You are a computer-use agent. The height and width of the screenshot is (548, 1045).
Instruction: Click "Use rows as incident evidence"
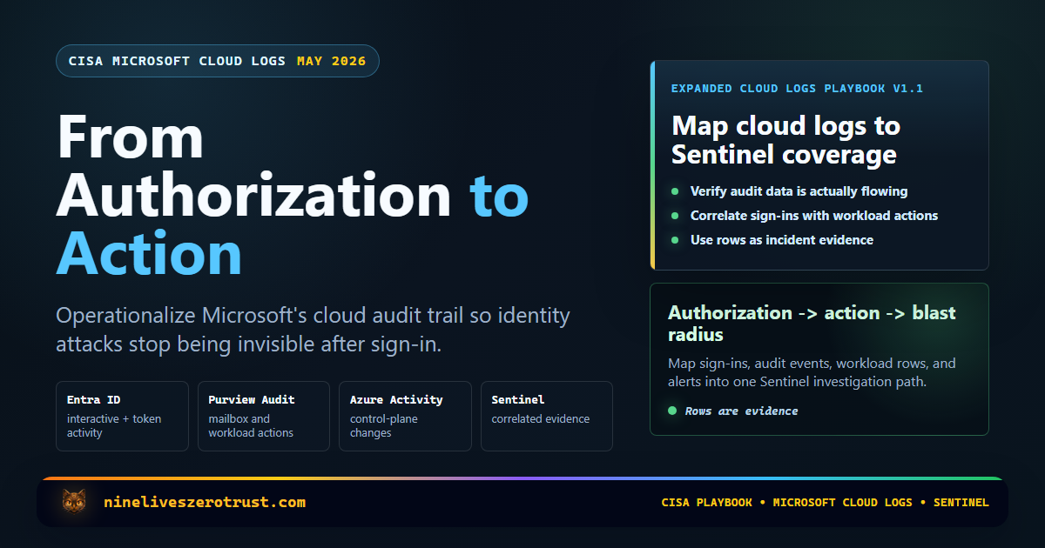781,240
